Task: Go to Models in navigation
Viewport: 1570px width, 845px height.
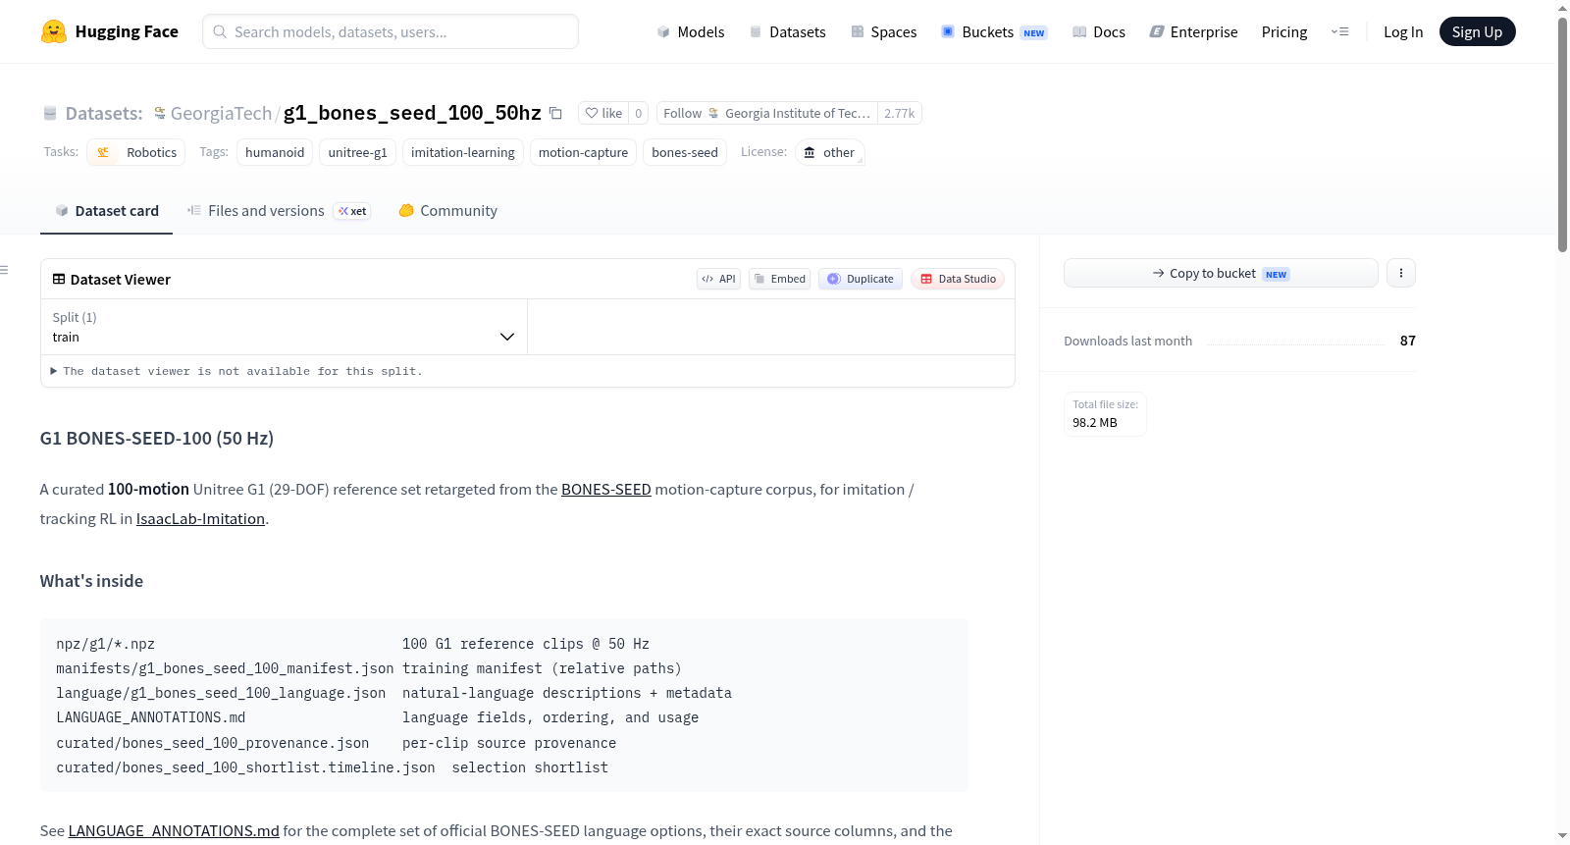Action: pos(691,31)
